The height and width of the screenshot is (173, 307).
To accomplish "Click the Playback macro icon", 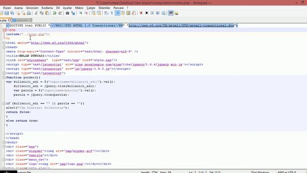I will [152, 13].
